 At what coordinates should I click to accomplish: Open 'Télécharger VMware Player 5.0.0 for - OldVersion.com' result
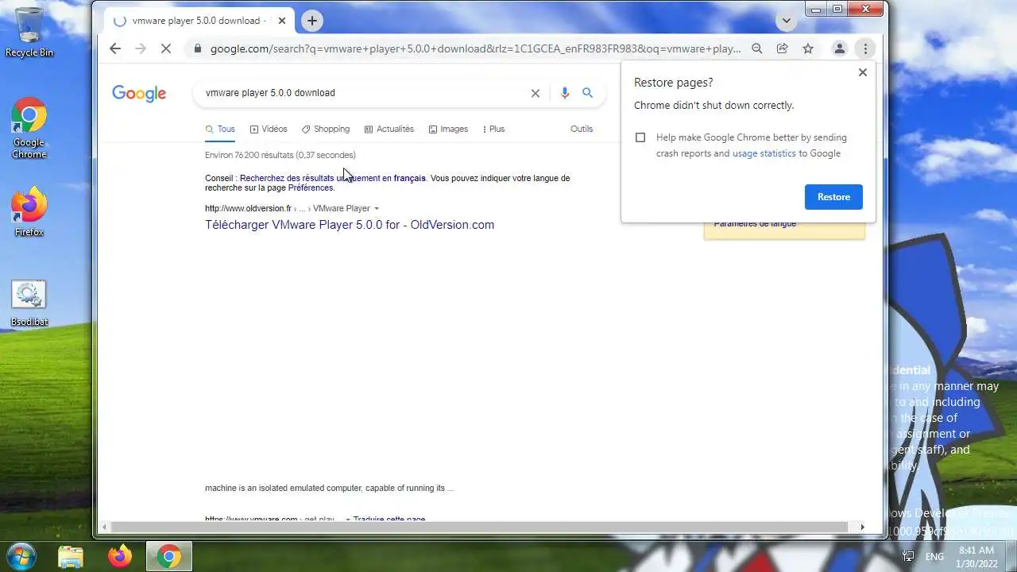[x=350, y=225]
